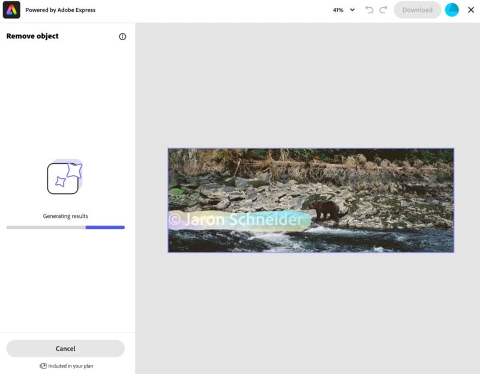This screenshot has height=374, width=480.
Task: Close the editor with the X icon
Action: [470, 10]
